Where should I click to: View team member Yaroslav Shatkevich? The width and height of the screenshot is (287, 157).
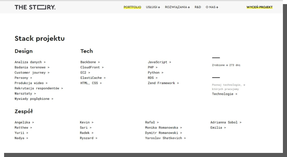(166, 138)
